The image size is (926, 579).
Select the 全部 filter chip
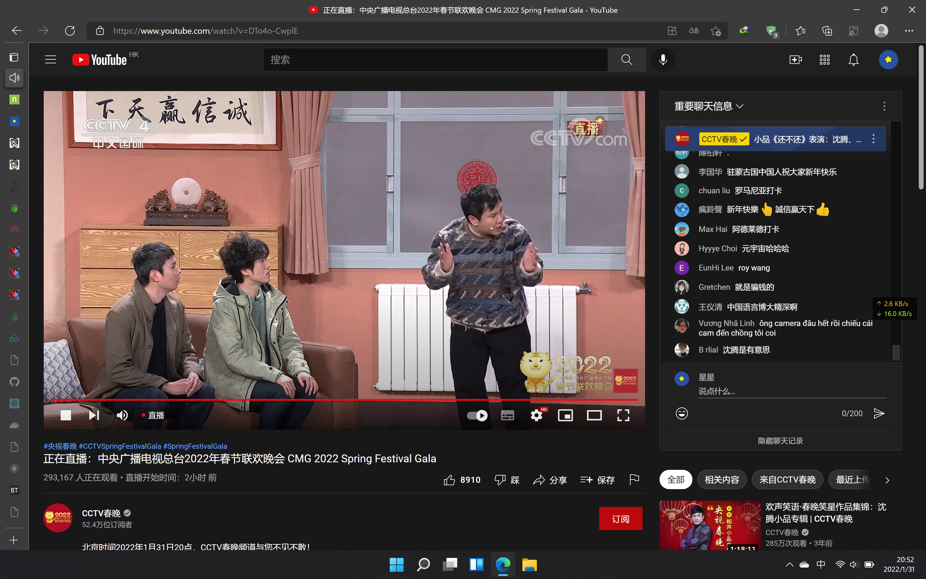(x=676, y=479)
